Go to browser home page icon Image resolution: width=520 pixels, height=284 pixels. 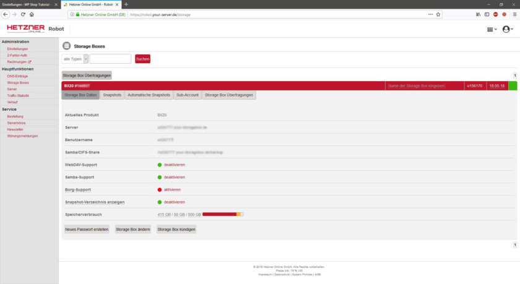[32, 14]
